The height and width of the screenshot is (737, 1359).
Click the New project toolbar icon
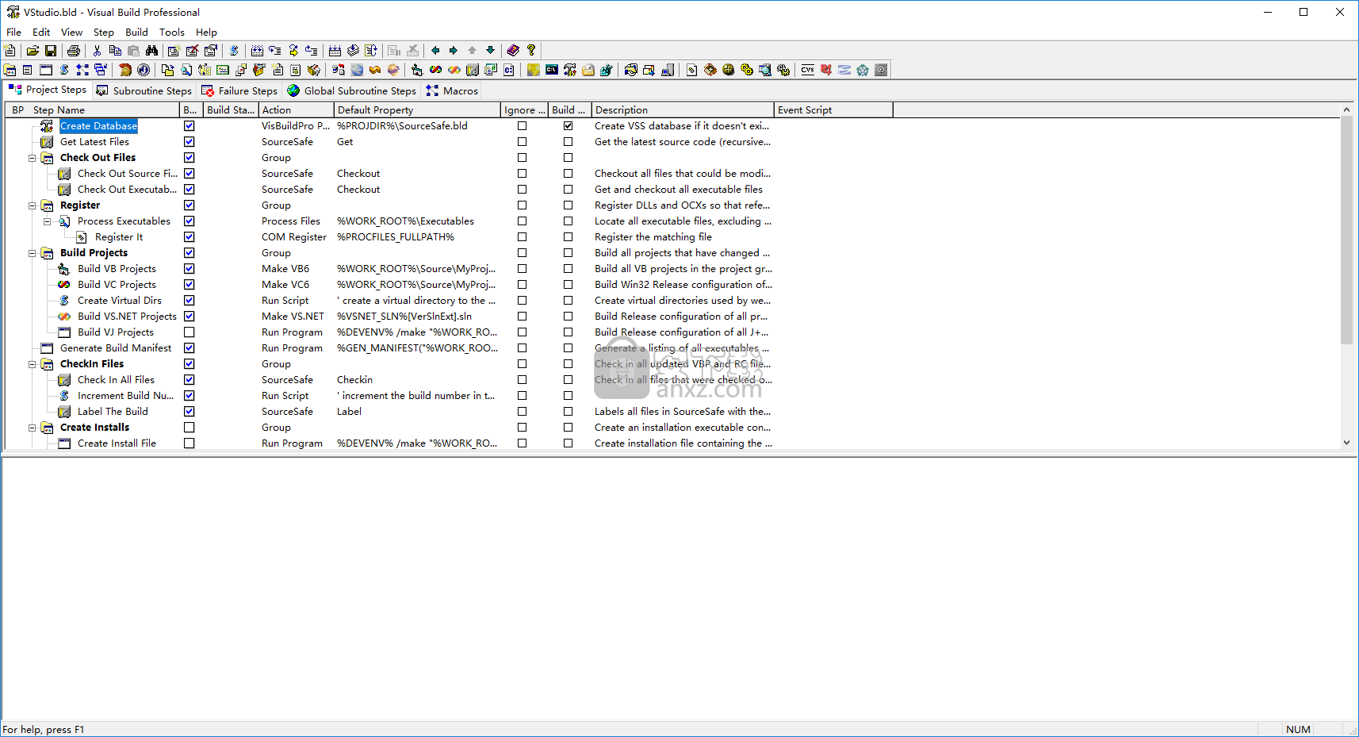click(10, 50)
